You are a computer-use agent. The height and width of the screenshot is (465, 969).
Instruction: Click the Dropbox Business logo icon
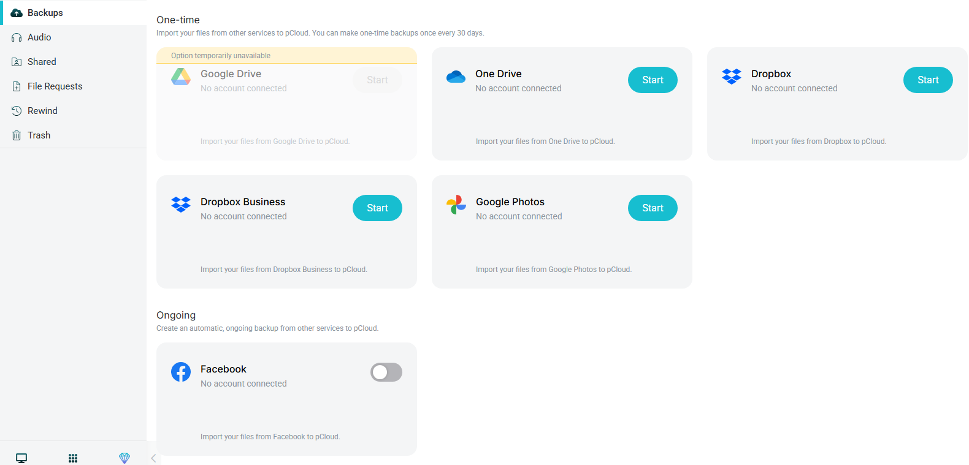click(181, 205)
